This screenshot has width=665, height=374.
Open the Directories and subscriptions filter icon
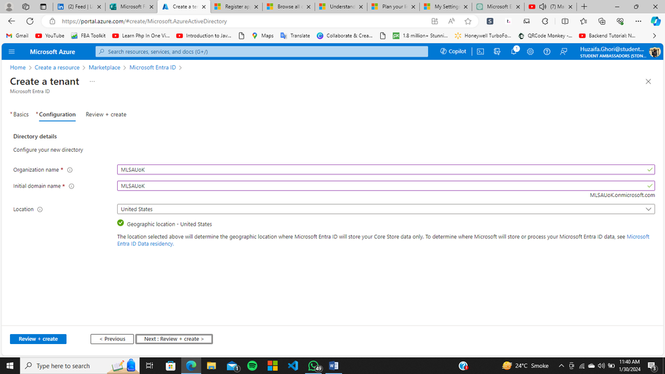click(x=497, y=52)
